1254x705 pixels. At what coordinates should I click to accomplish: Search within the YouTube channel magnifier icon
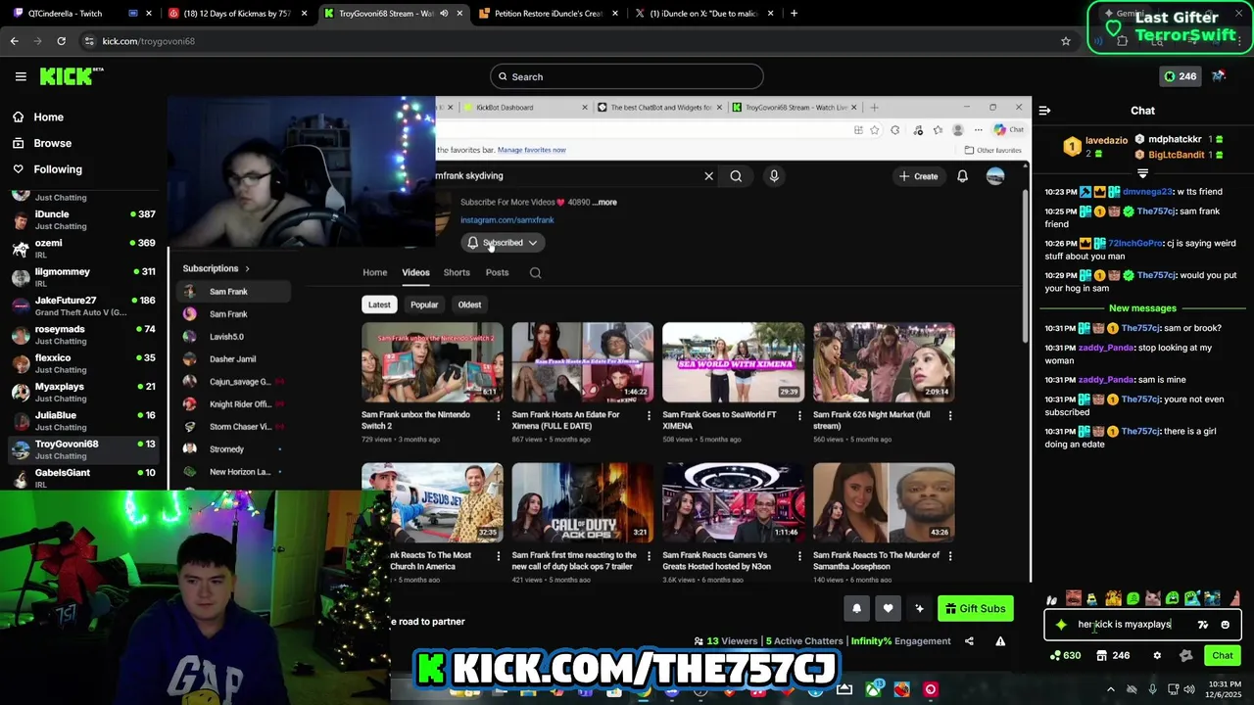coord(536,273)
